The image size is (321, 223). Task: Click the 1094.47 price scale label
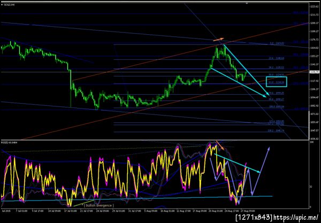314,97
